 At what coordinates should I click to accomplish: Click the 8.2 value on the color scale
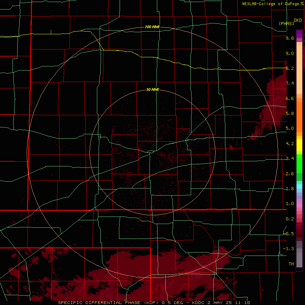click(x=290, y=68)
